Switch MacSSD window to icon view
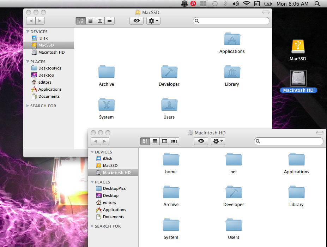 (80, 21)
